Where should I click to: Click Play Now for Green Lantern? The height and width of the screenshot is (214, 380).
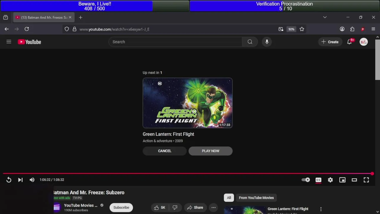210,151
